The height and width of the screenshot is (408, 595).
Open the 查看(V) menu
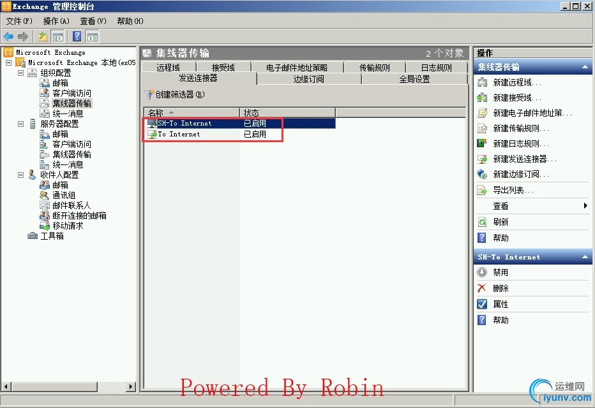pos(93,21)
